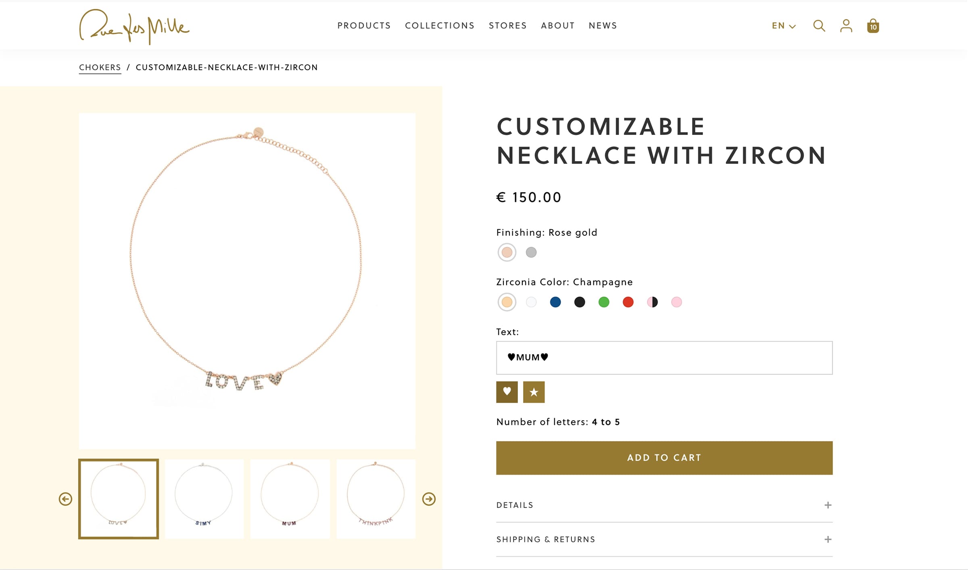This screenshot has height=570, width=968.
Task: Open the STORES menu
Action: (507, 25)
